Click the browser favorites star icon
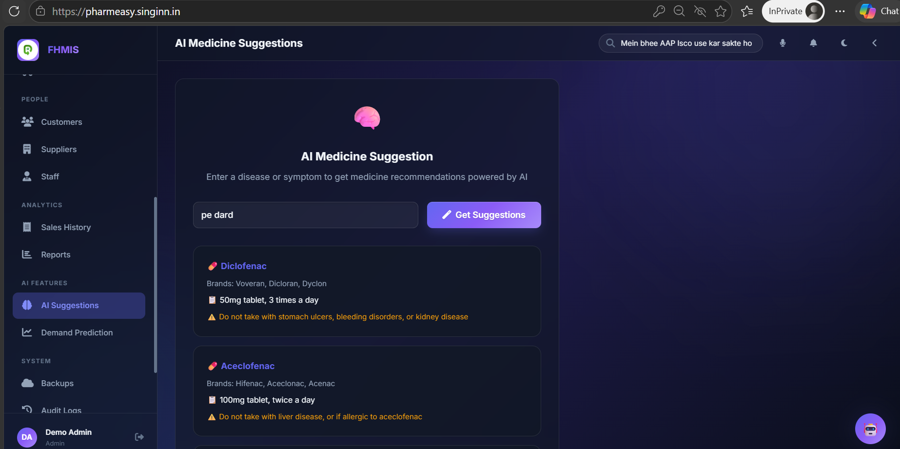The height and width of the screenshot is (449, 900). tap(721, 11)
